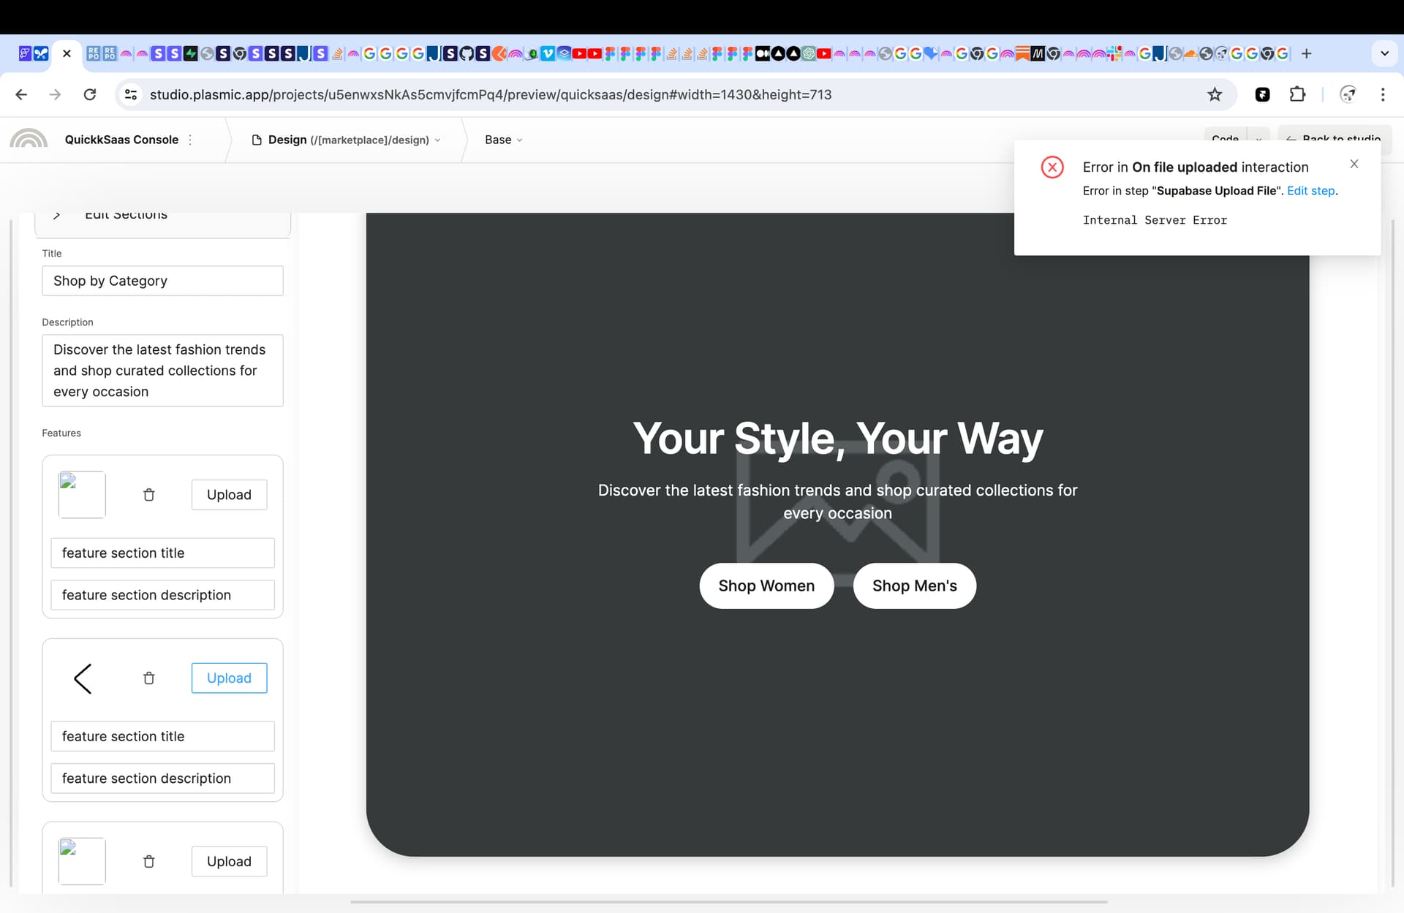The image size is (1404, 913).
Task: Click the horizontal scrollbar at bottom
Action: (728, 902)
